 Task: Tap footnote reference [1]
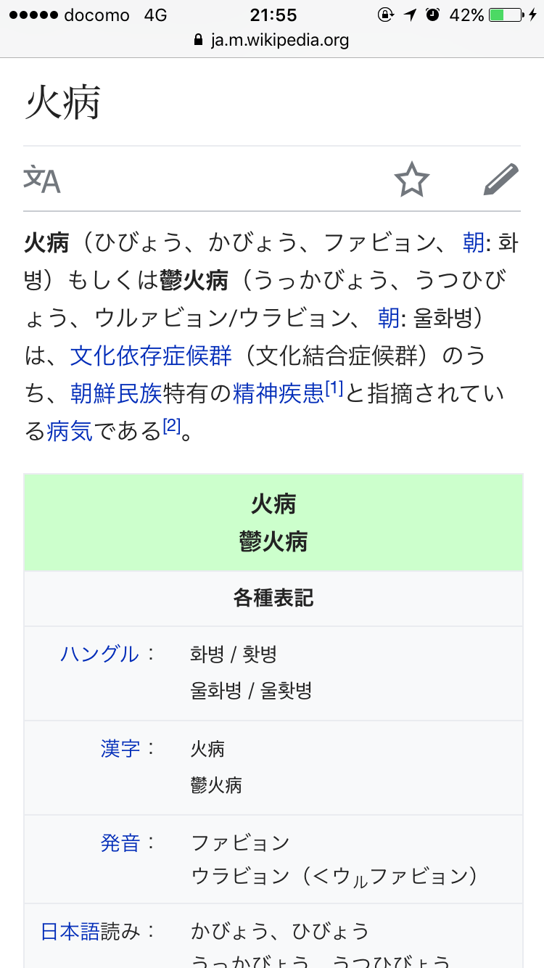click(x=334, y=388)
